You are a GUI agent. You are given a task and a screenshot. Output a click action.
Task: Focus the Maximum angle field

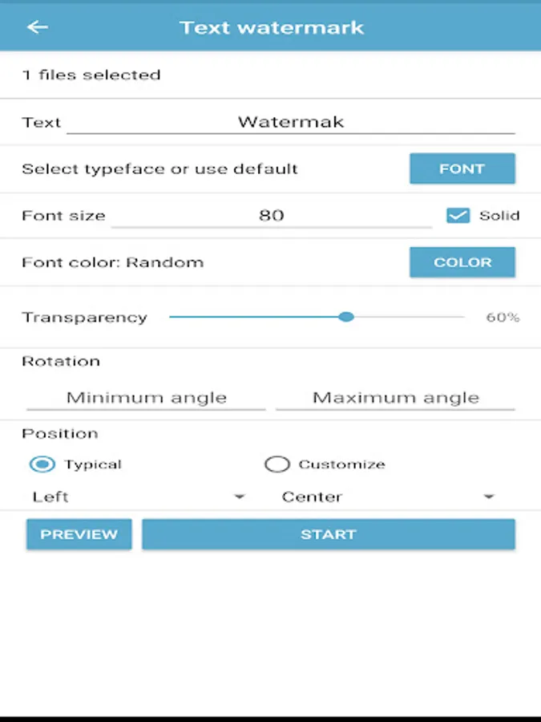(x=395, y=398)
